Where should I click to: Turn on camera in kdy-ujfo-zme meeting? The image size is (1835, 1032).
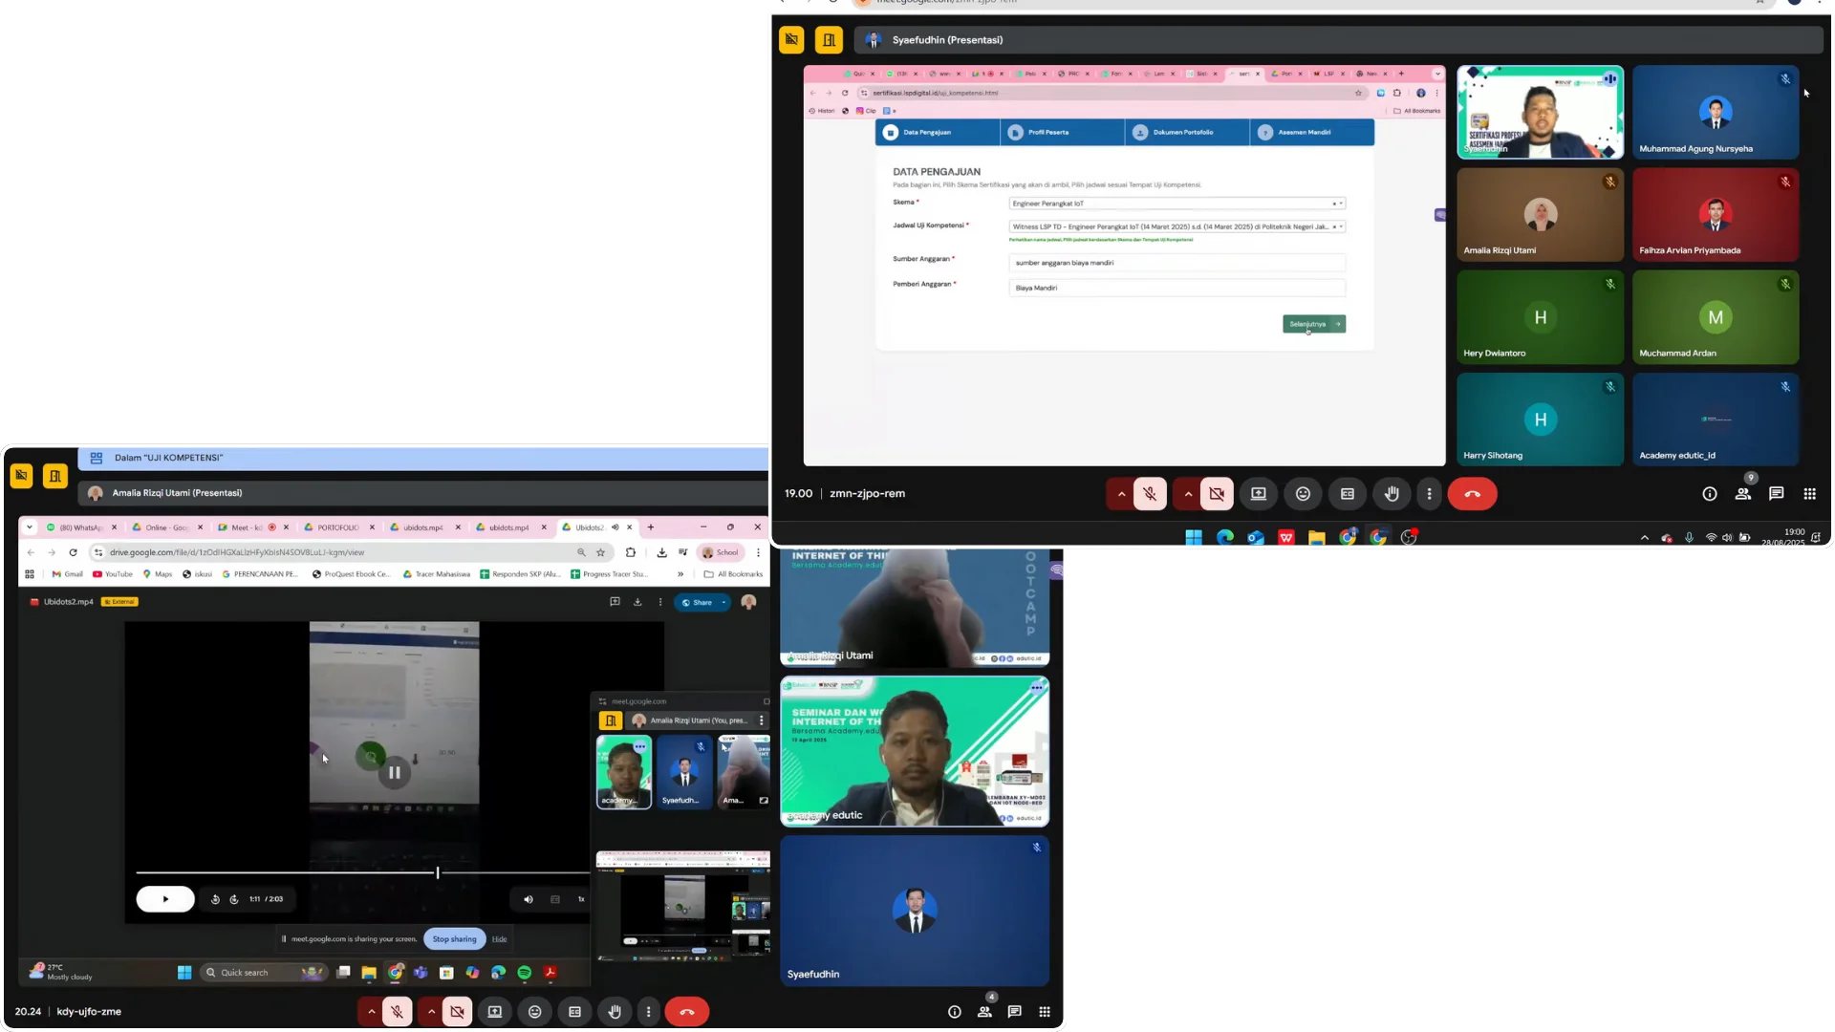[458, 1012]
